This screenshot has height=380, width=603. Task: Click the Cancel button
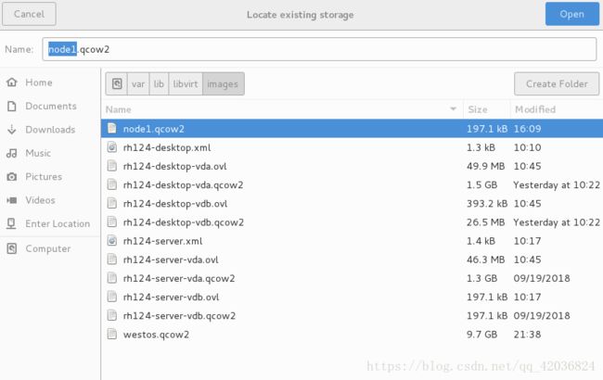coord(29,14)
